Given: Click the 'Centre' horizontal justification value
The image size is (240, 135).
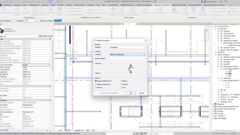Looking at the screenshot, I should pyautogui.click(x=36, y=65).
